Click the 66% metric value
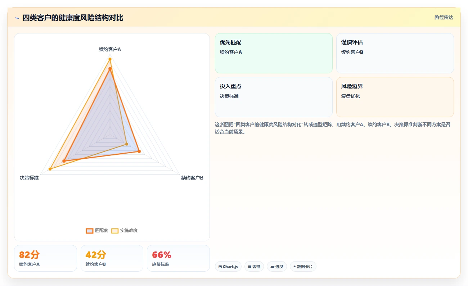Screen dimensions: 468x286 pyautogui.click(x=162, y=255)
